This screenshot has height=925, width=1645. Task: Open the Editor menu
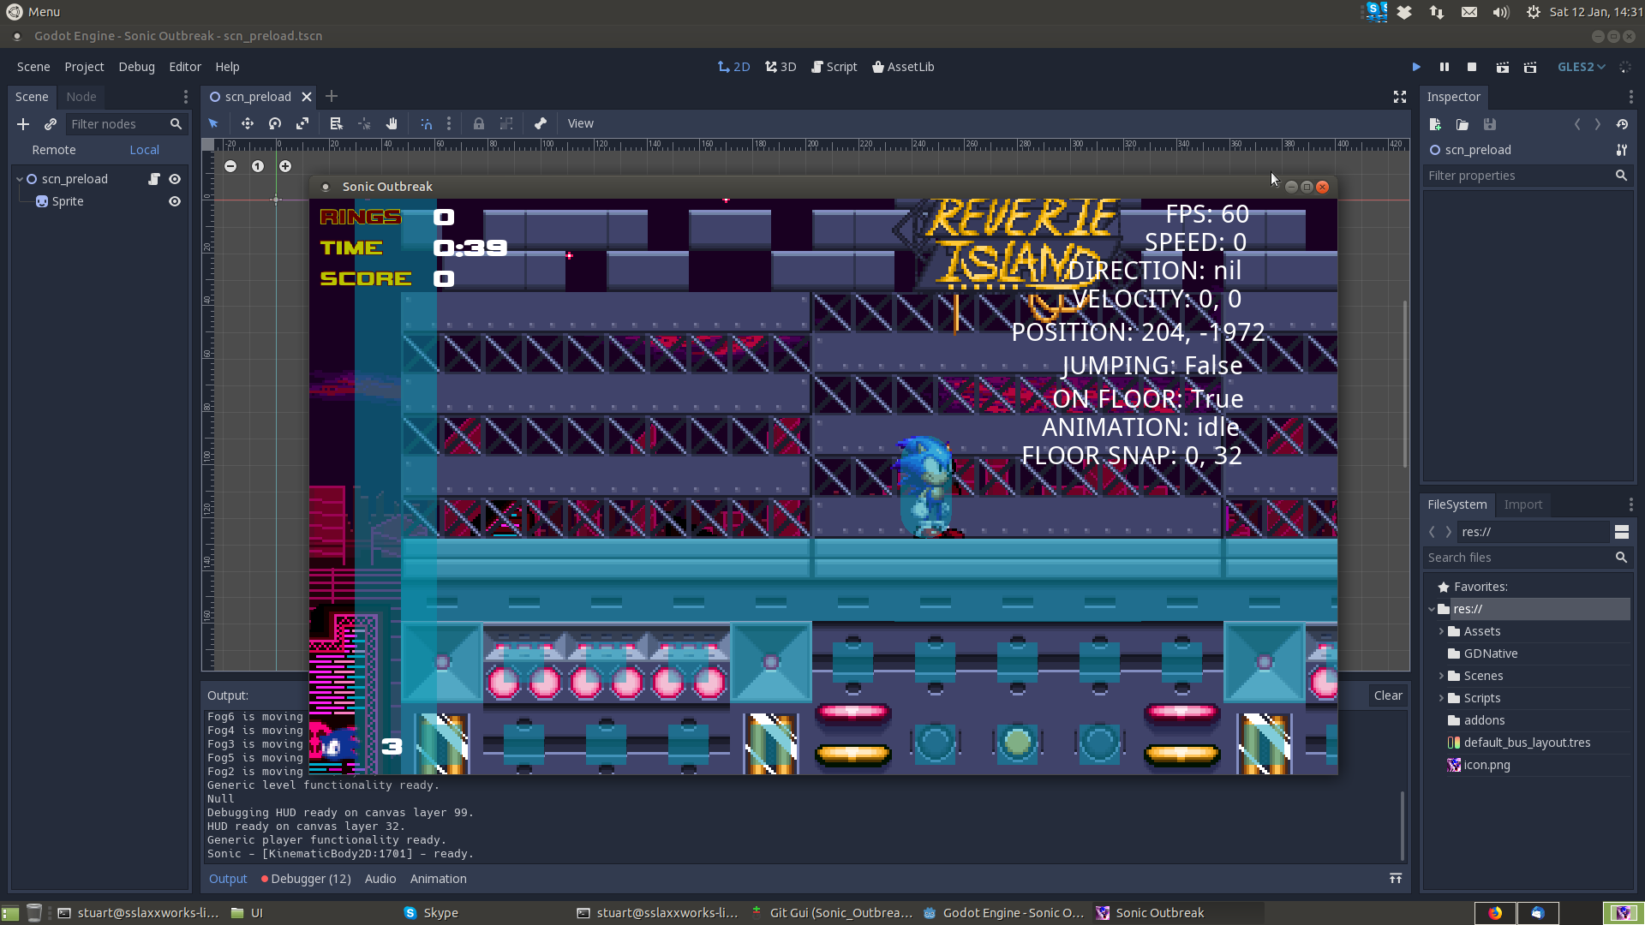coord(185,67)
